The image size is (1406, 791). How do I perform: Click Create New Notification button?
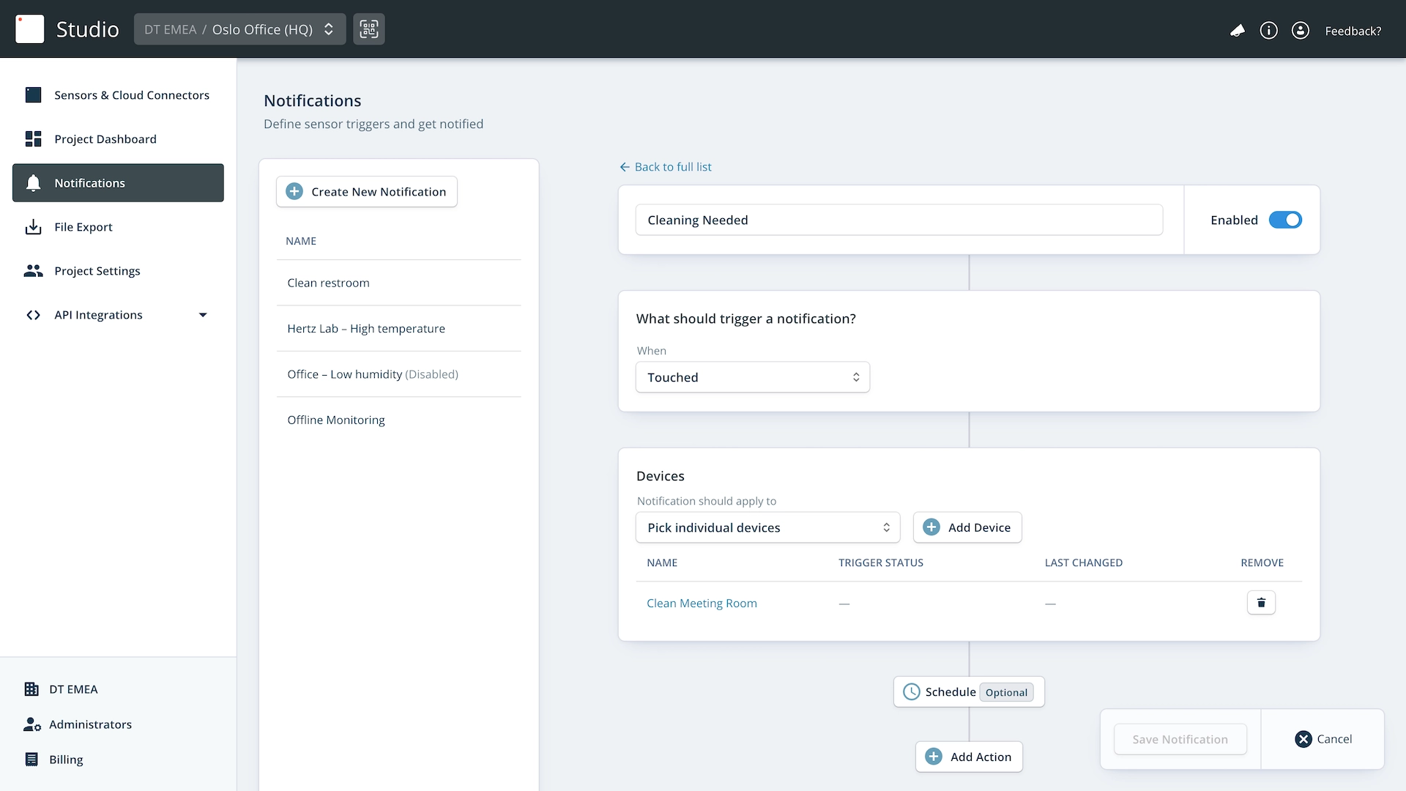tap(366, 192)
